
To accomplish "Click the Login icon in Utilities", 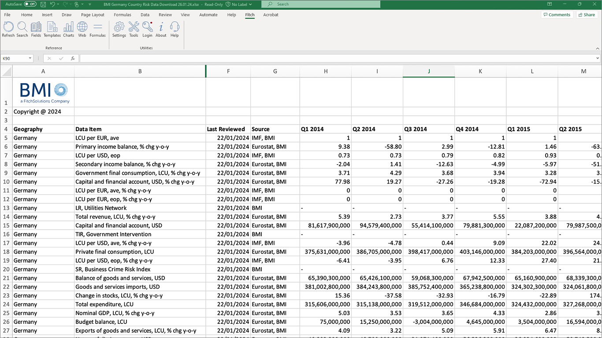I will coord(147,29).
